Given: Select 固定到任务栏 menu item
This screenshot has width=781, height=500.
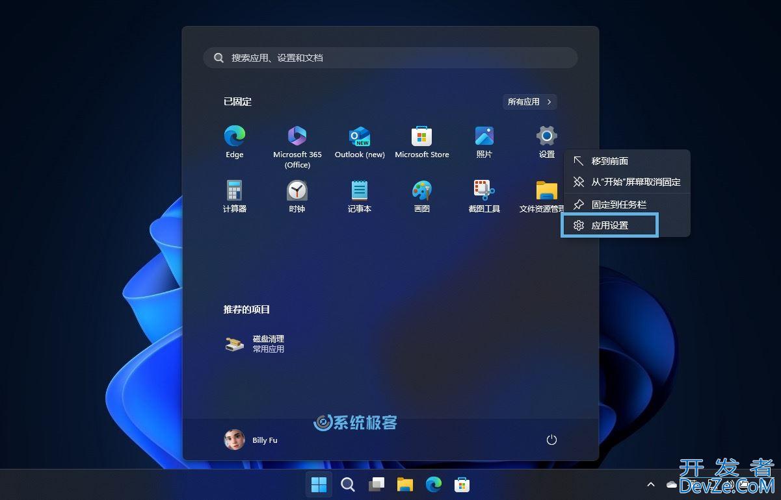Looking at the screenshot, I should click(x=626, y=204).
